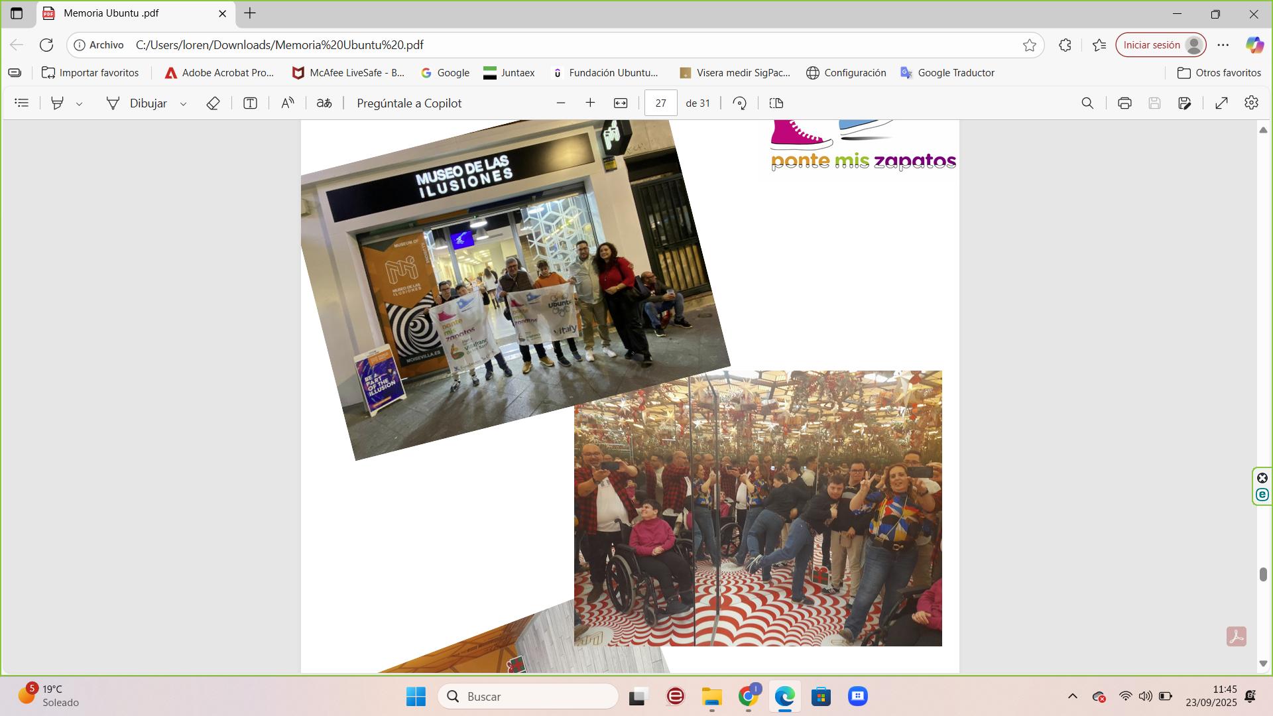Click the vertical scrollbar thumb
The image size is (1273, 716).
click(1263, 574)
